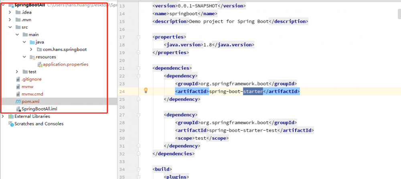
Task: Click the 'test' scope value on line 30
Action: pos(200,139)
